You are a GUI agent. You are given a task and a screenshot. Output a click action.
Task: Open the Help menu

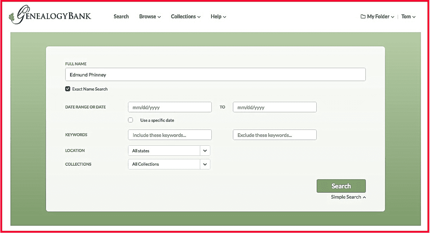218,17
